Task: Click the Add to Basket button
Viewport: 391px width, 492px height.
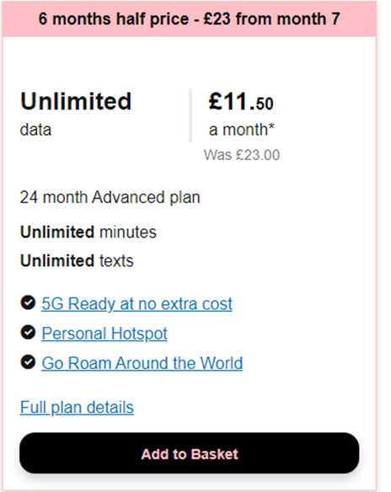Action: 190,452
